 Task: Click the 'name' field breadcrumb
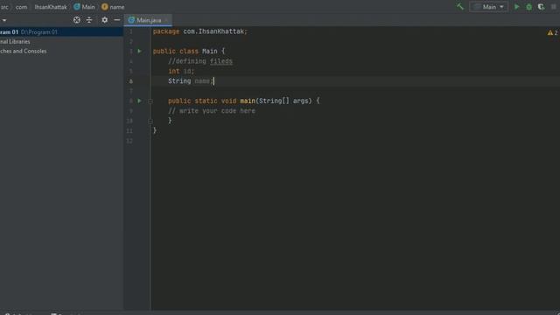click(x=113, y=7)
